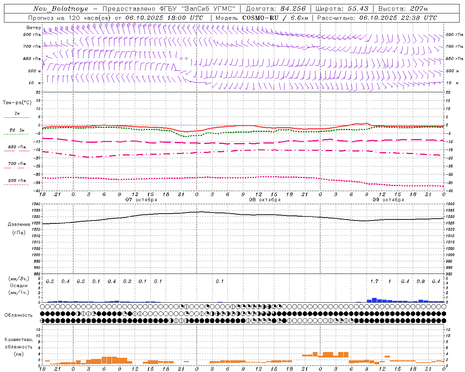Viewport: 465px width, 372px height.
Task: Click the 'Ветер' wind panel label
Action: [33, 28]
